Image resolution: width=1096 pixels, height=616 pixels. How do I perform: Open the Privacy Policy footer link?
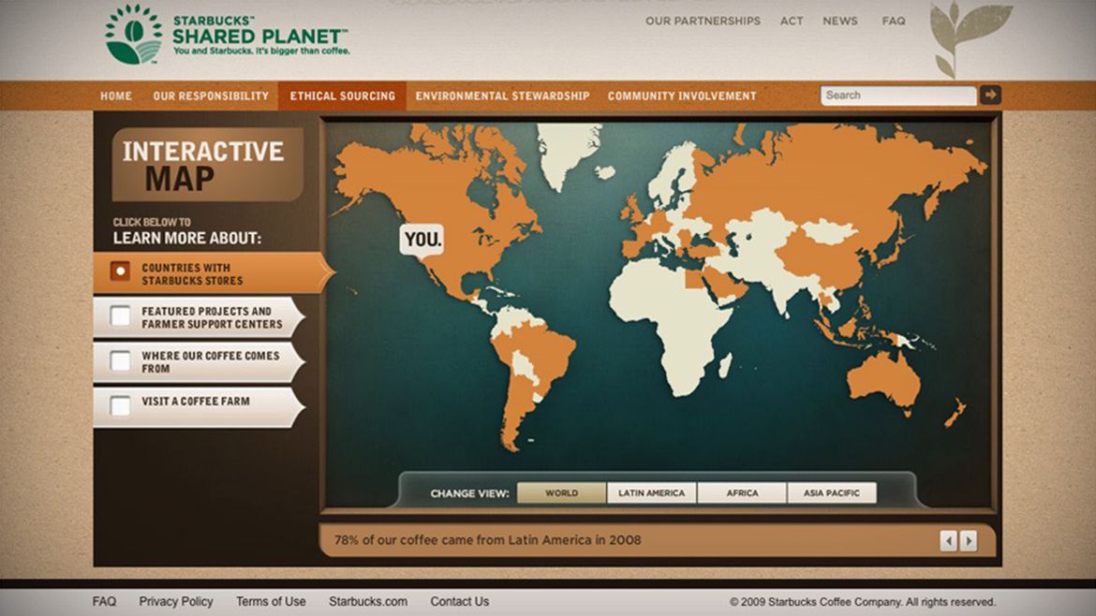pyautogui.click(x=176, y=601)
